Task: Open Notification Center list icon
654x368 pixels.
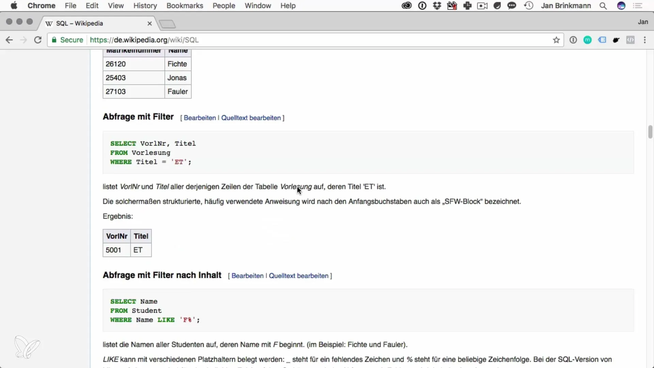Action: (x=638, y=6)
